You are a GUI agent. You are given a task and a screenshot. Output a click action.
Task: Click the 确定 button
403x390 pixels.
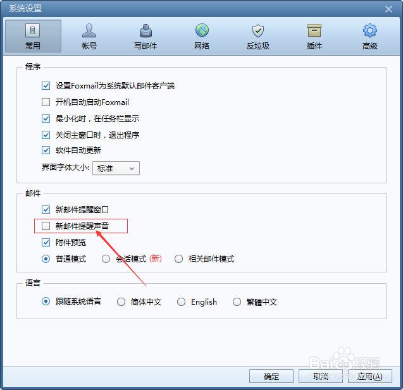(271, 376)
